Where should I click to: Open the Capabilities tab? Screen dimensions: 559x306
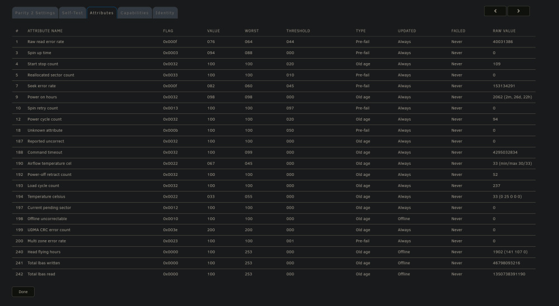(134, 13)
